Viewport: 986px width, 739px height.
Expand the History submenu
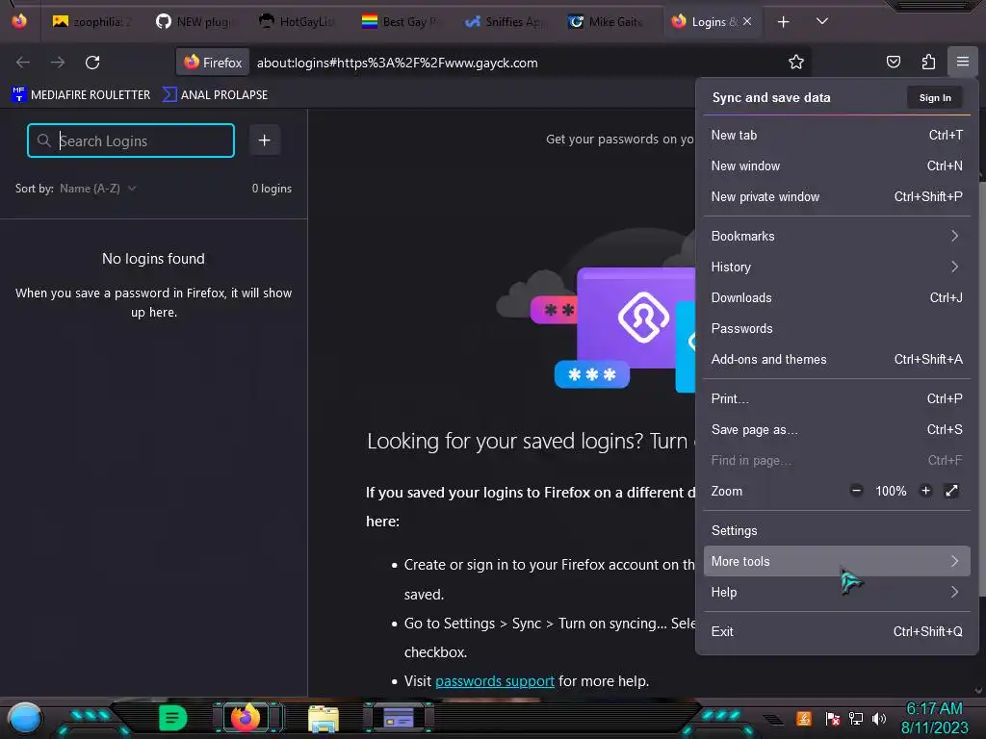(837, 268)
